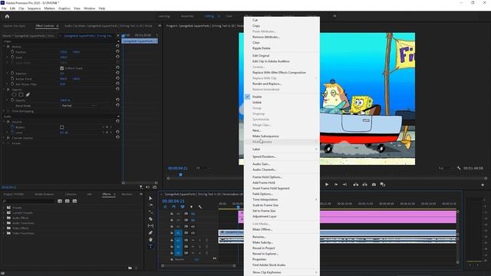Select the Type tool
Viewport: 491px width, 276px height.
click(x=150, y=247)
